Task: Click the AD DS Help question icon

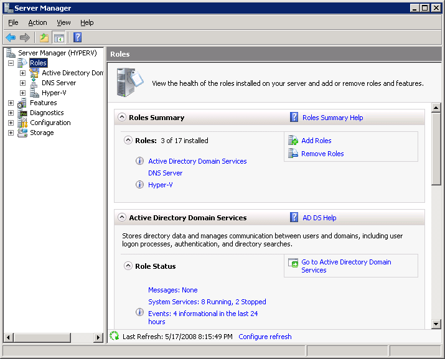Action: 294,217
